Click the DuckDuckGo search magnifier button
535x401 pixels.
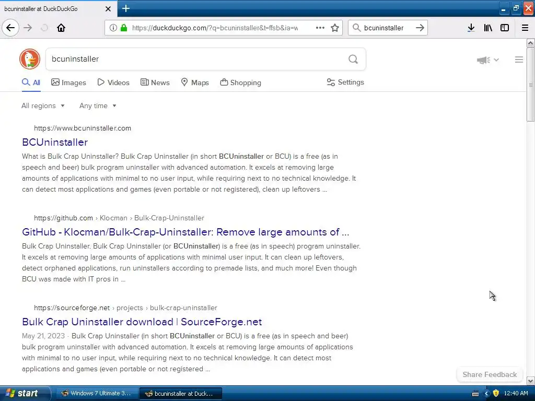click(353, 60)
